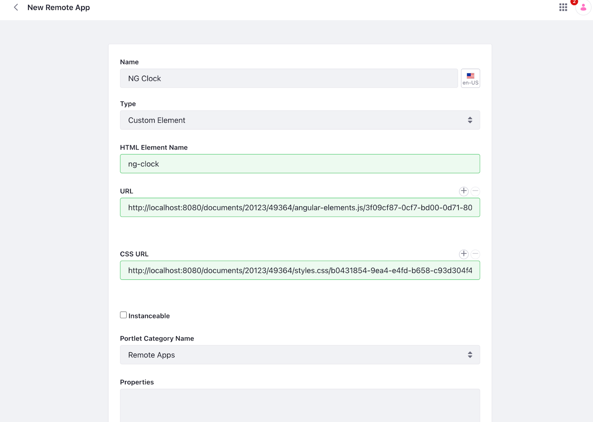Add another URL field with plus icon
Image resolution: width=593 pixels, height=422 pixels.
coord(464,191)
